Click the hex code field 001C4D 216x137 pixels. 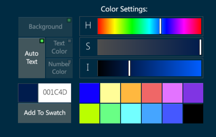(x=55, y=93)
